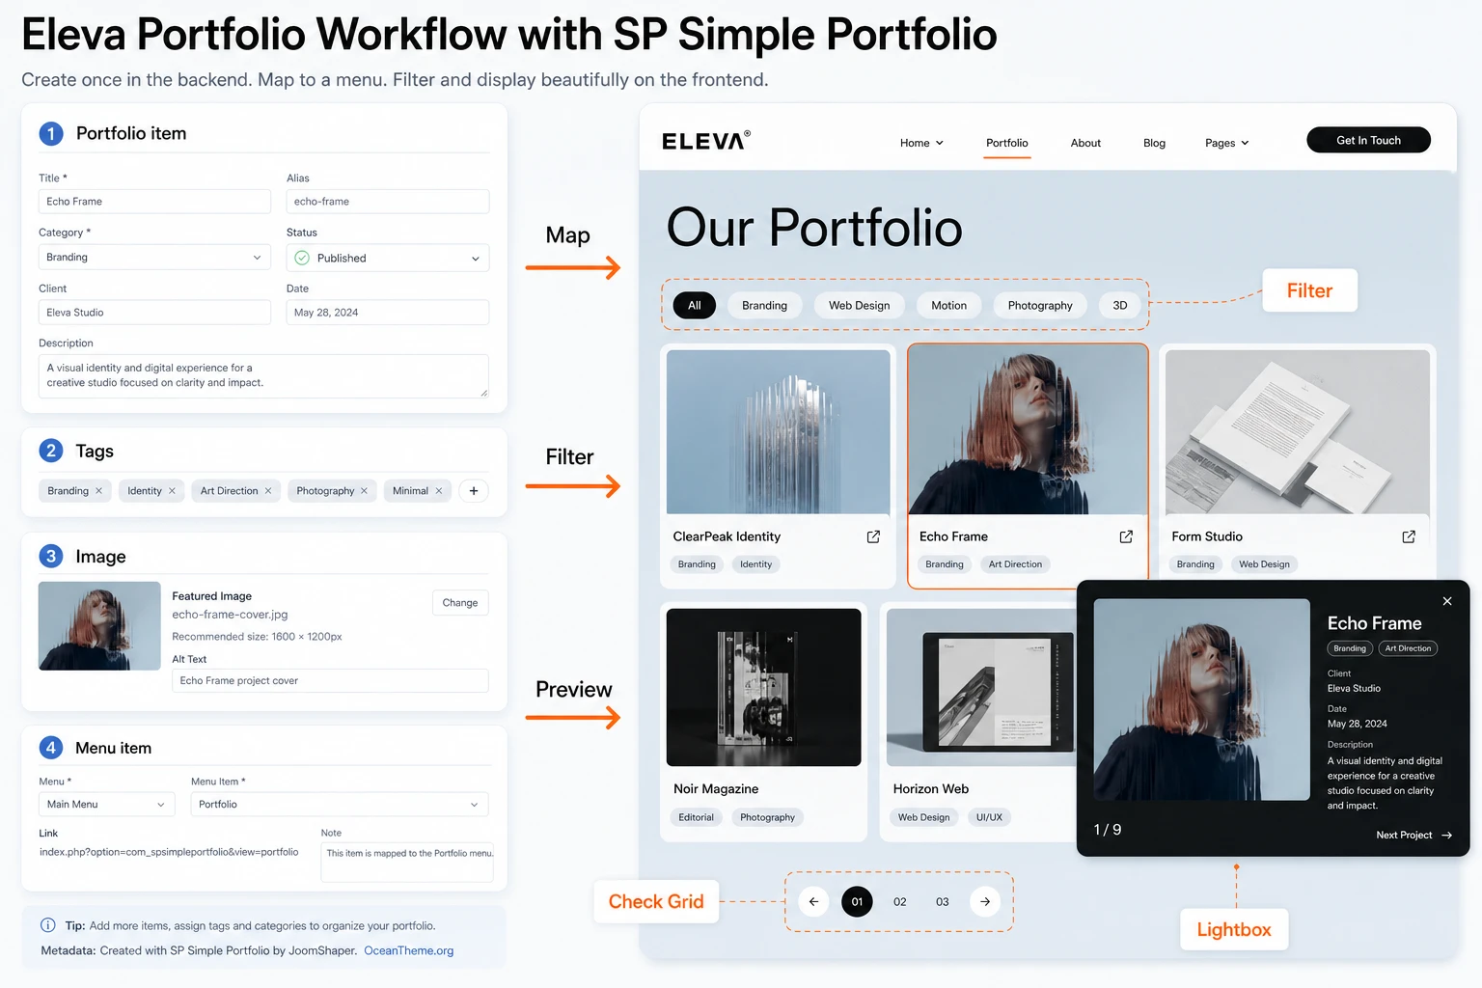Open the OceanTheme.org link
1482x988 pixels.
408,951
